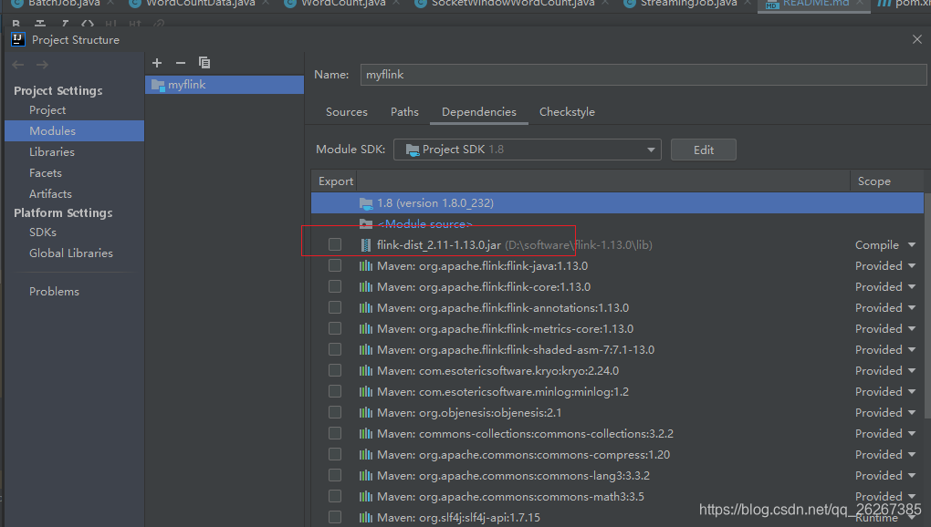Toggle export checkbox for flink-core:1.13.0

(335, 286)
